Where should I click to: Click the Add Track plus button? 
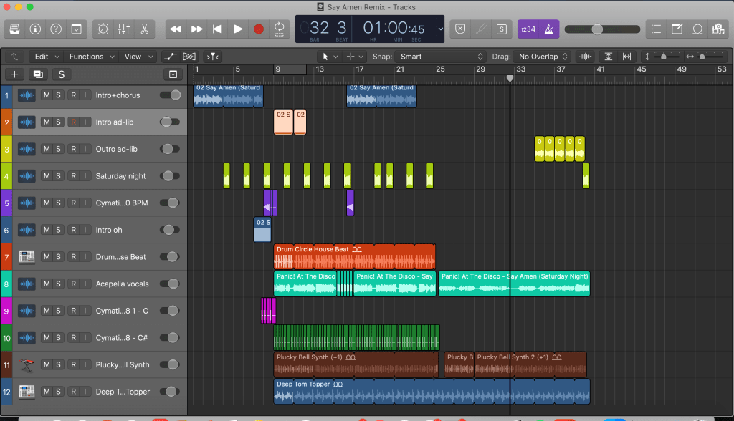15,74
